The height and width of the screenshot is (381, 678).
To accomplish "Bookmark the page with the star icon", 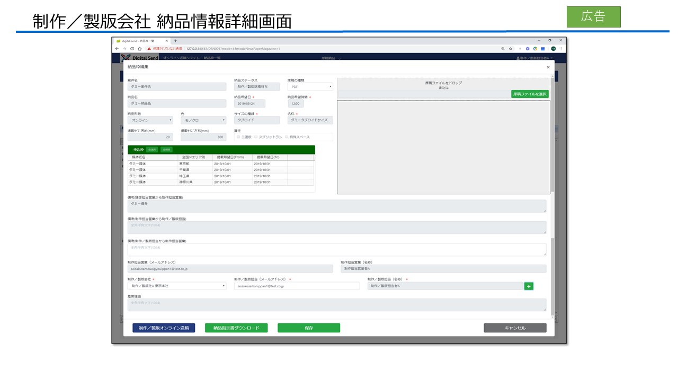I will pos(511,48).
